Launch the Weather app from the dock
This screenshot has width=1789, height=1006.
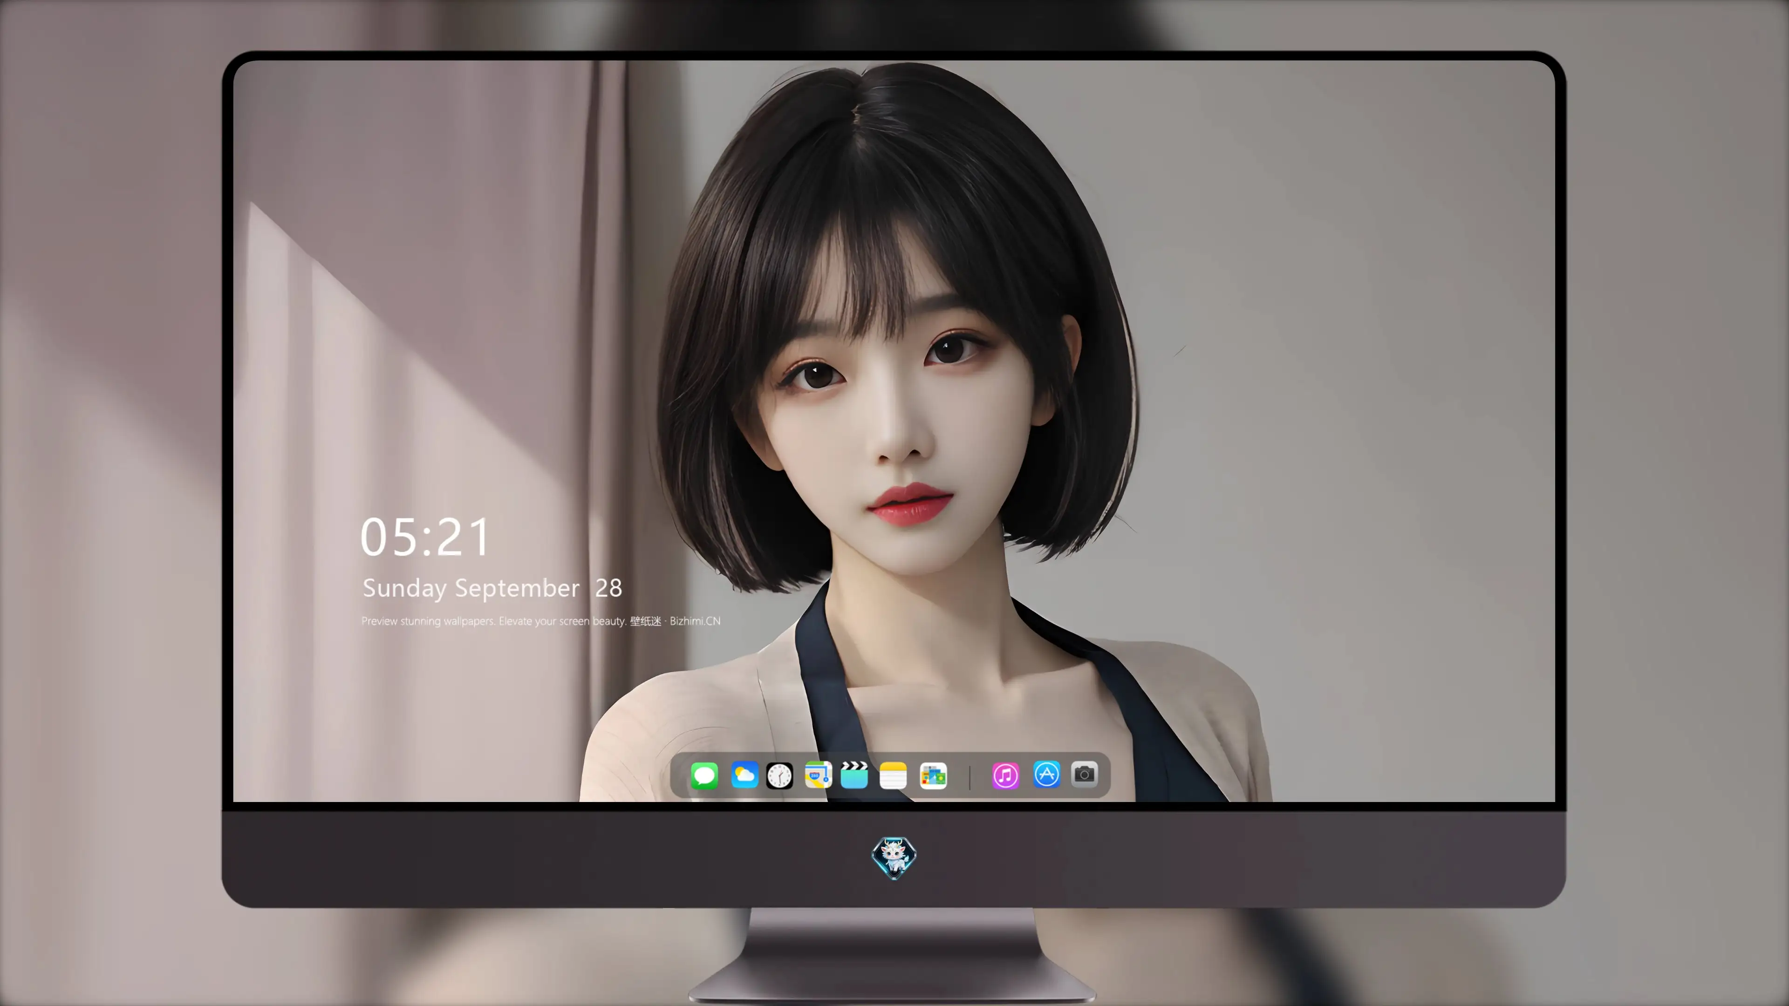(744, 775)
